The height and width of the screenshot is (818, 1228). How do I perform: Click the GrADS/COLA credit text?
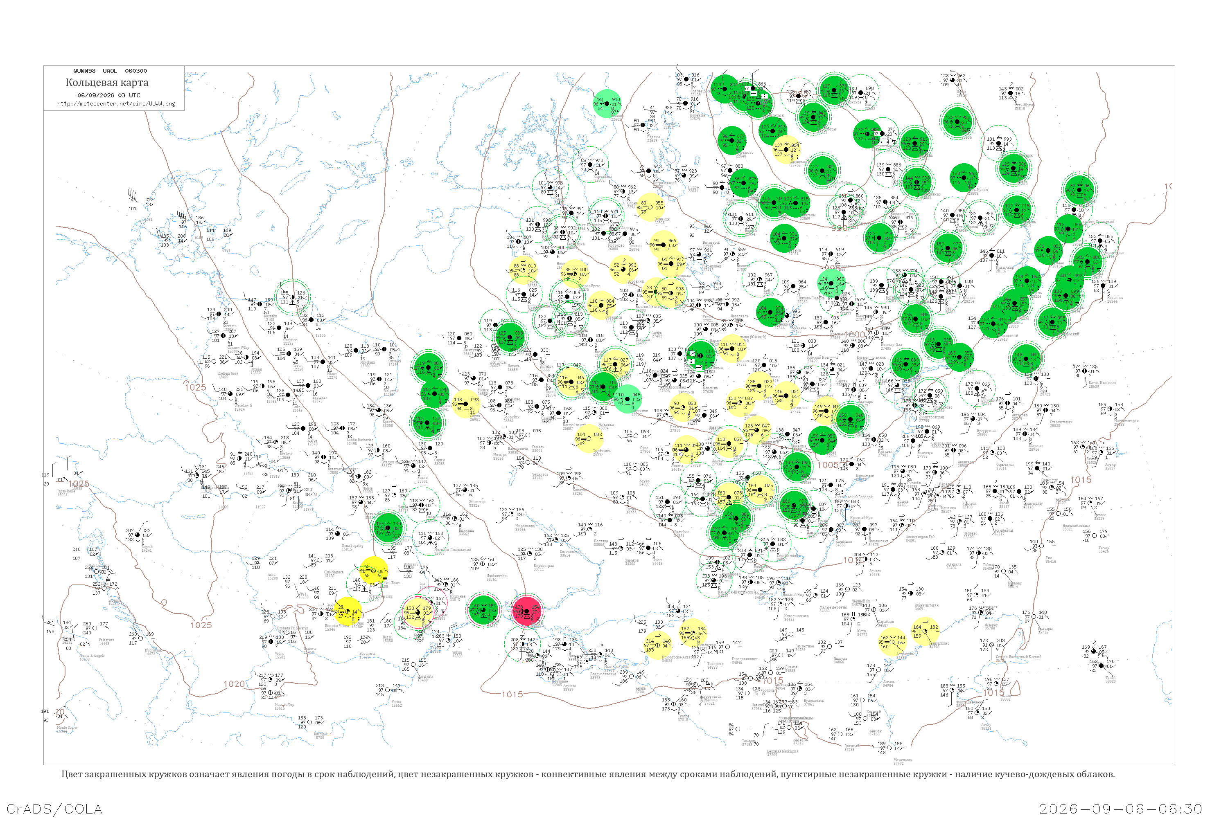pos(54,809)
